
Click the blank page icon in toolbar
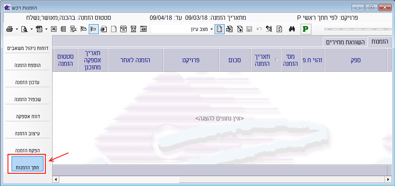tap(113, 29)
